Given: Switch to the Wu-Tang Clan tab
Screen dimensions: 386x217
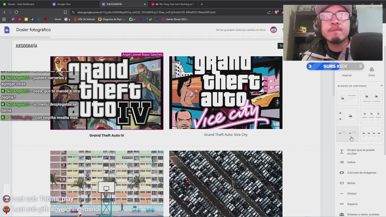Looking at the screenshot, I should (173, 4).
